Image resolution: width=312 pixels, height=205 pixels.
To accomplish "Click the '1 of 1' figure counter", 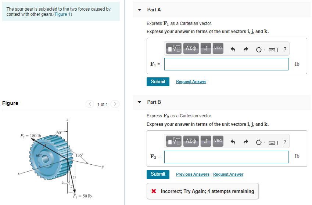I will (x=103, y=104).
